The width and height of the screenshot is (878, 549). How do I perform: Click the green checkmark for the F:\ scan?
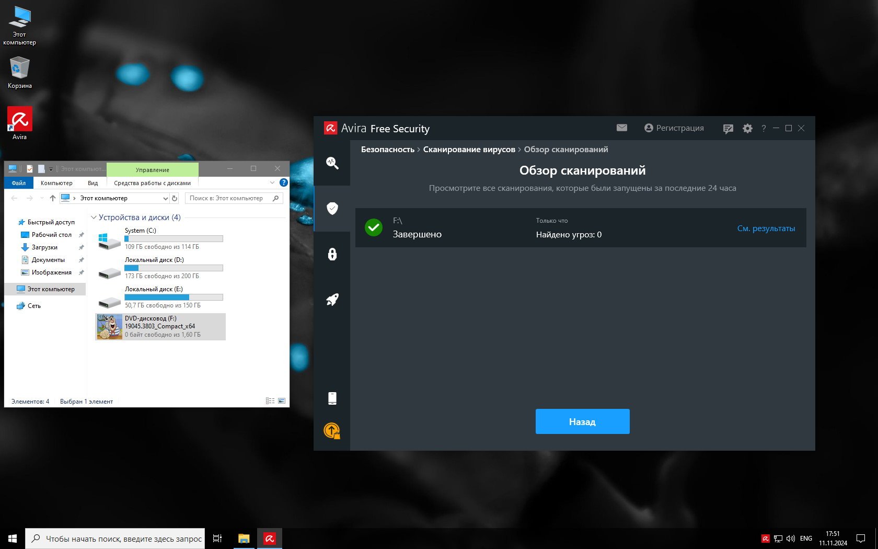point(374,227)
